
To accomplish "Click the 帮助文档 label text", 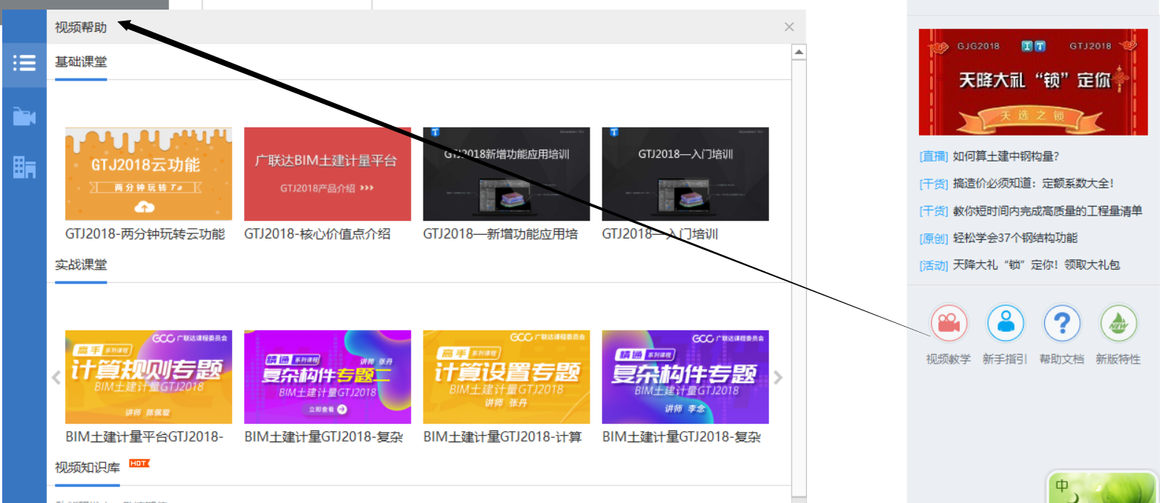I will (1062, 359).
